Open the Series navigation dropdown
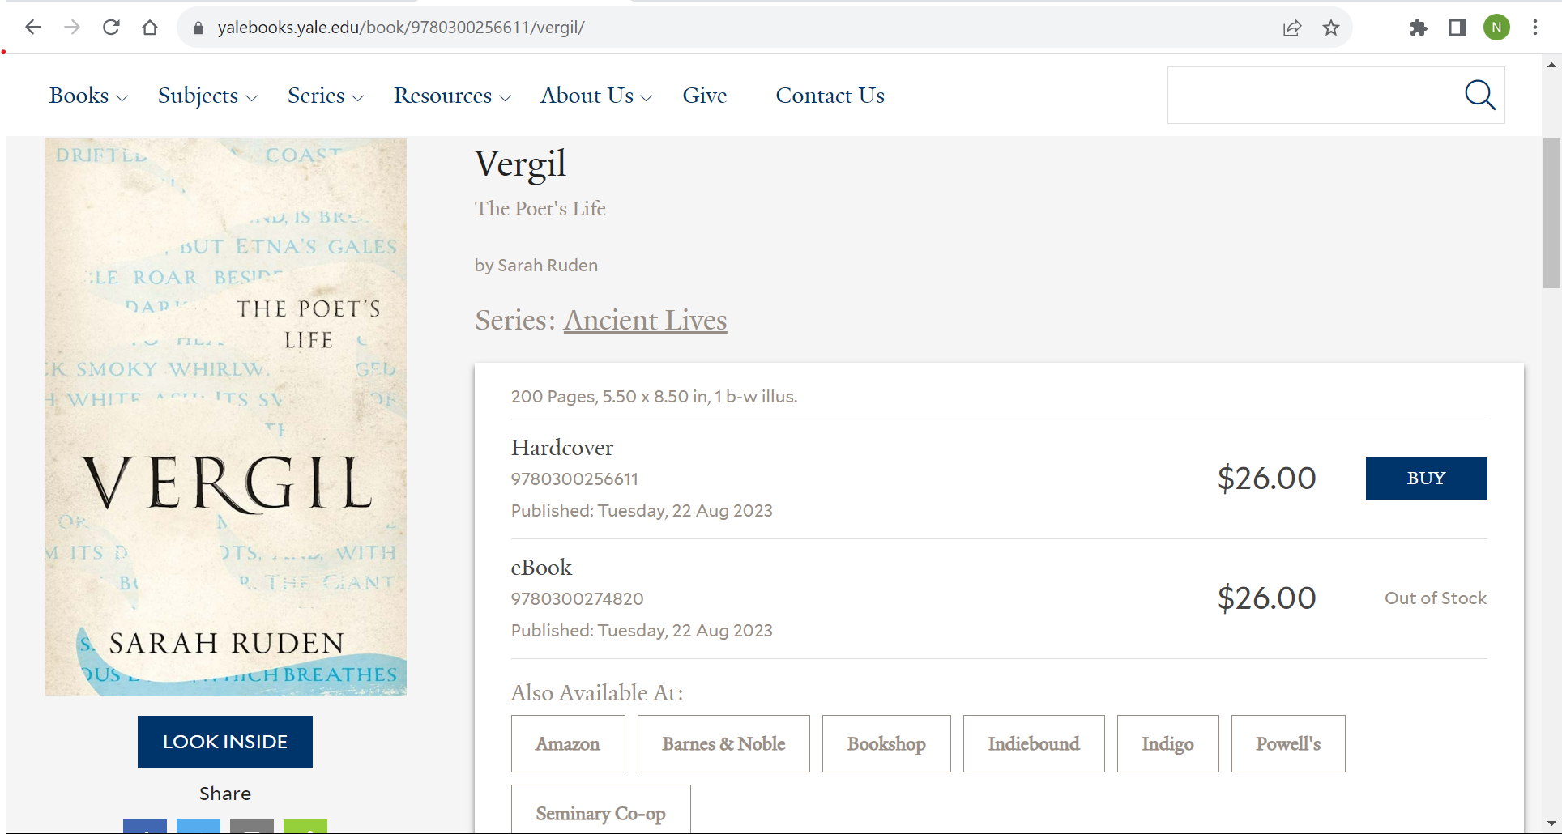Image resolution: width=1562 pixels, height=834 pixels. coord(325,96)
